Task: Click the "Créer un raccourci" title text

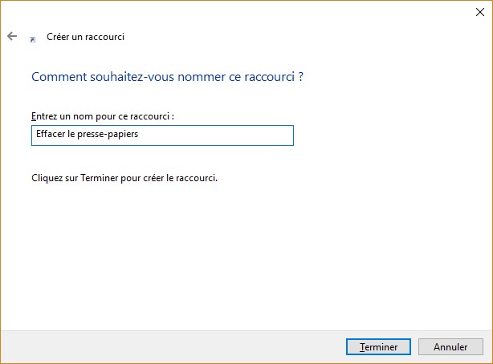Action: pyautogui.click(x=86, y=37)
